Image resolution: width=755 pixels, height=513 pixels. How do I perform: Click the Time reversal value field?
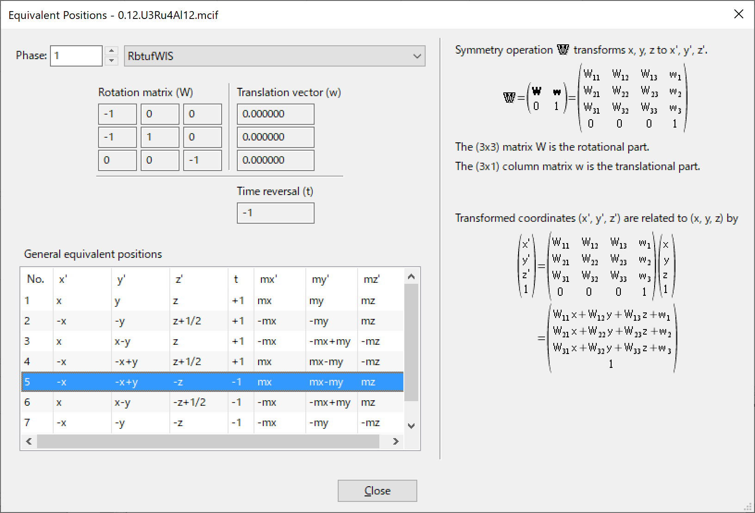point(275,213)
